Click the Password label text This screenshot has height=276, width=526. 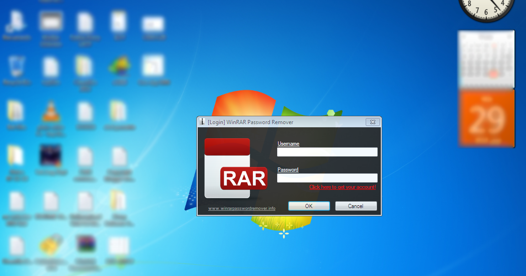[x=288, y=170]
